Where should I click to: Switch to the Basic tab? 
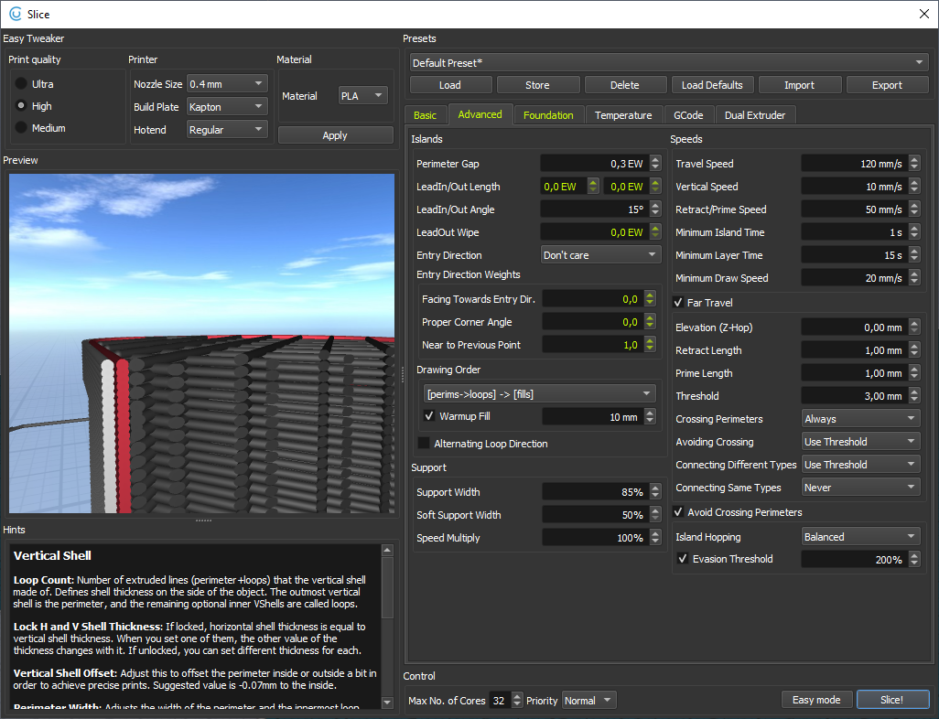tap(426, 115)
